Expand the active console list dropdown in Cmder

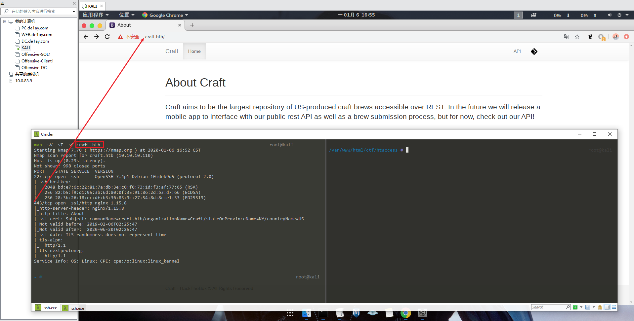(x=594, y=307)
